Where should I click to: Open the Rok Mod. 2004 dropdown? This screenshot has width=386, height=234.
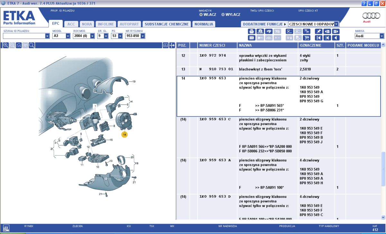point(92,36)
